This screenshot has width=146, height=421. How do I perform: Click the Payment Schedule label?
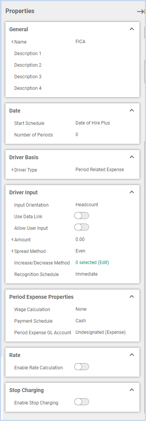[33, 321]
